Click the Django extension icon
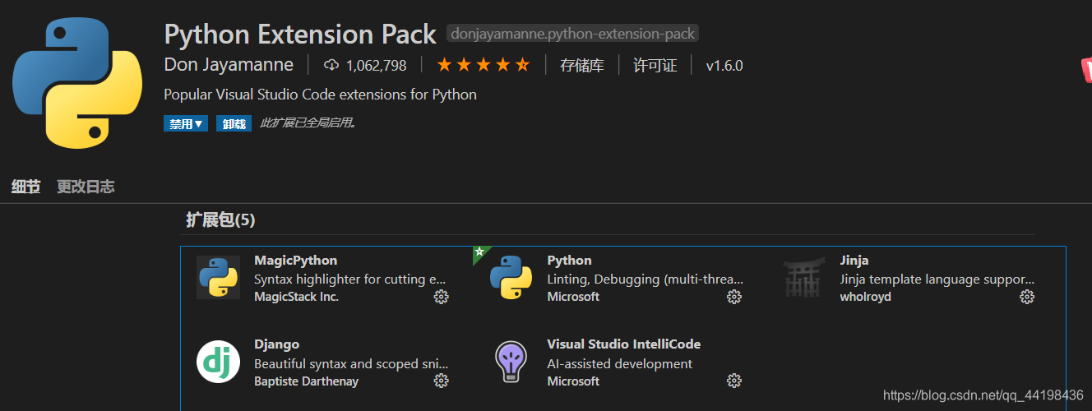 218,362
